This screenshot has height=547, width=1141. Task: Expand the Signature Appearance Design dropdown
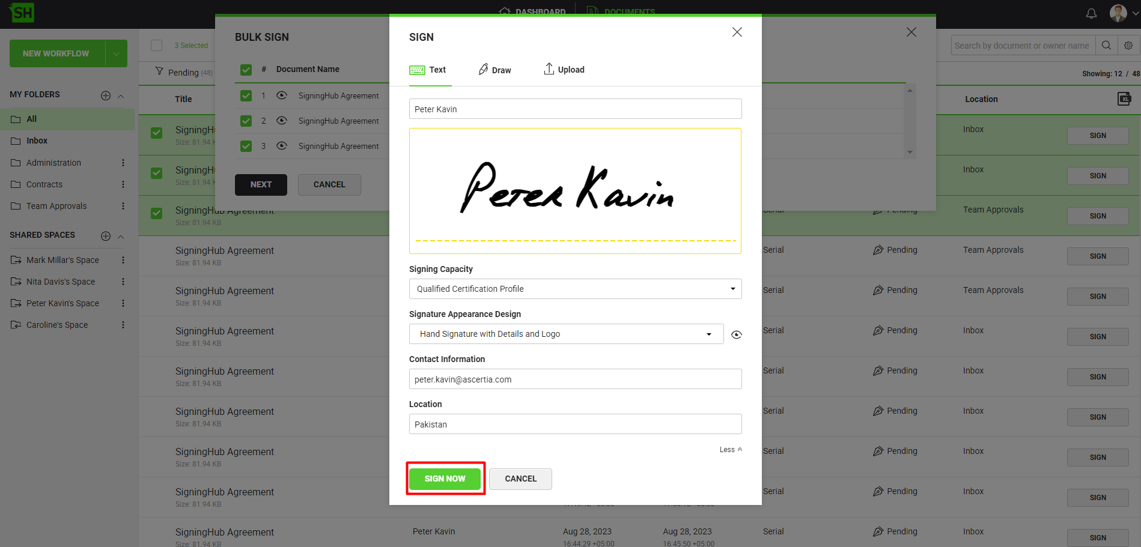[566, 334]
